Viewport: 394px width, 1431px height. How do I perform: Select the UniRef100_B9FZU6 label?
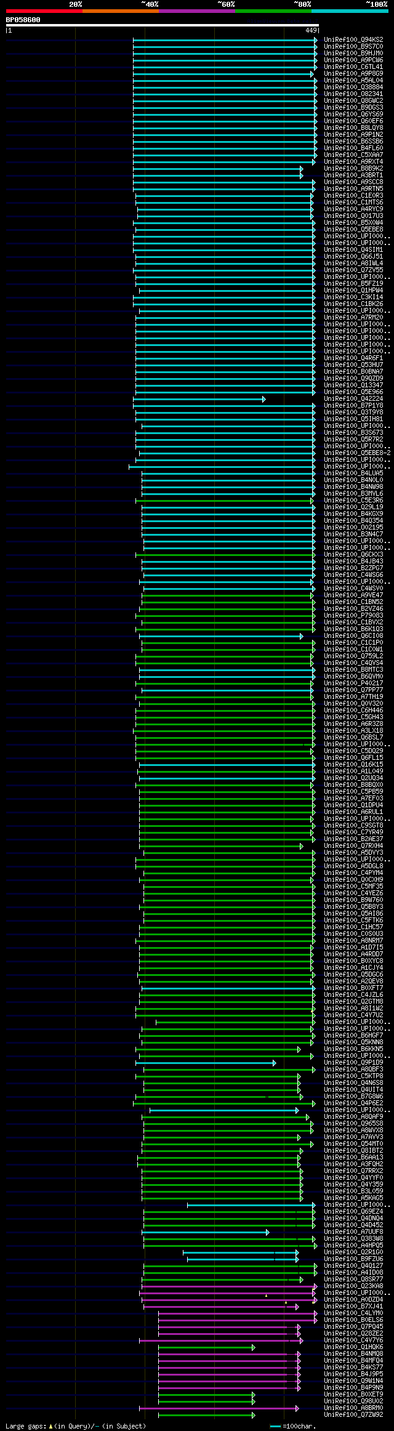[353, 1259]
